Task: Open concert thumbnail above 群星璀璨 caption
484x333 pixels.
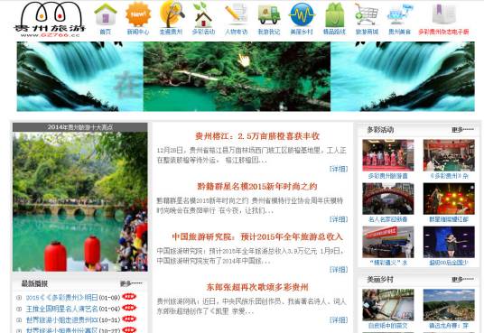Action: [449, 199]
